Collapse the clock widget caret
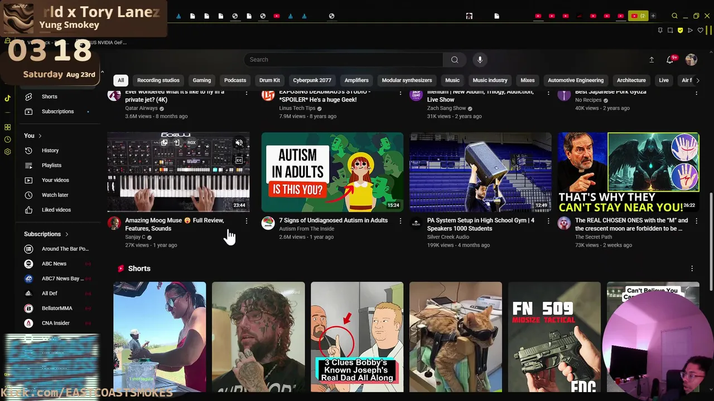The width and height of the screenshot is (714, 401). [x=102, y=73]
